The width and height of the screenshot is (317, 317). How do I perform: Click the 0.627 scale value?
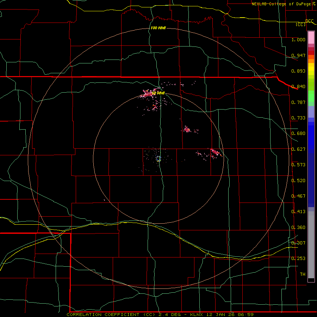click(298, 149)
